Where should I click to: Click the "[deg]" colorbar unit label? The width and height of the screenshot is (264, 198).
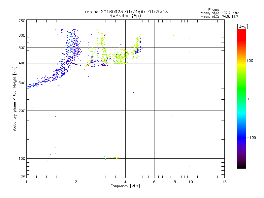(x=242, y=26)
